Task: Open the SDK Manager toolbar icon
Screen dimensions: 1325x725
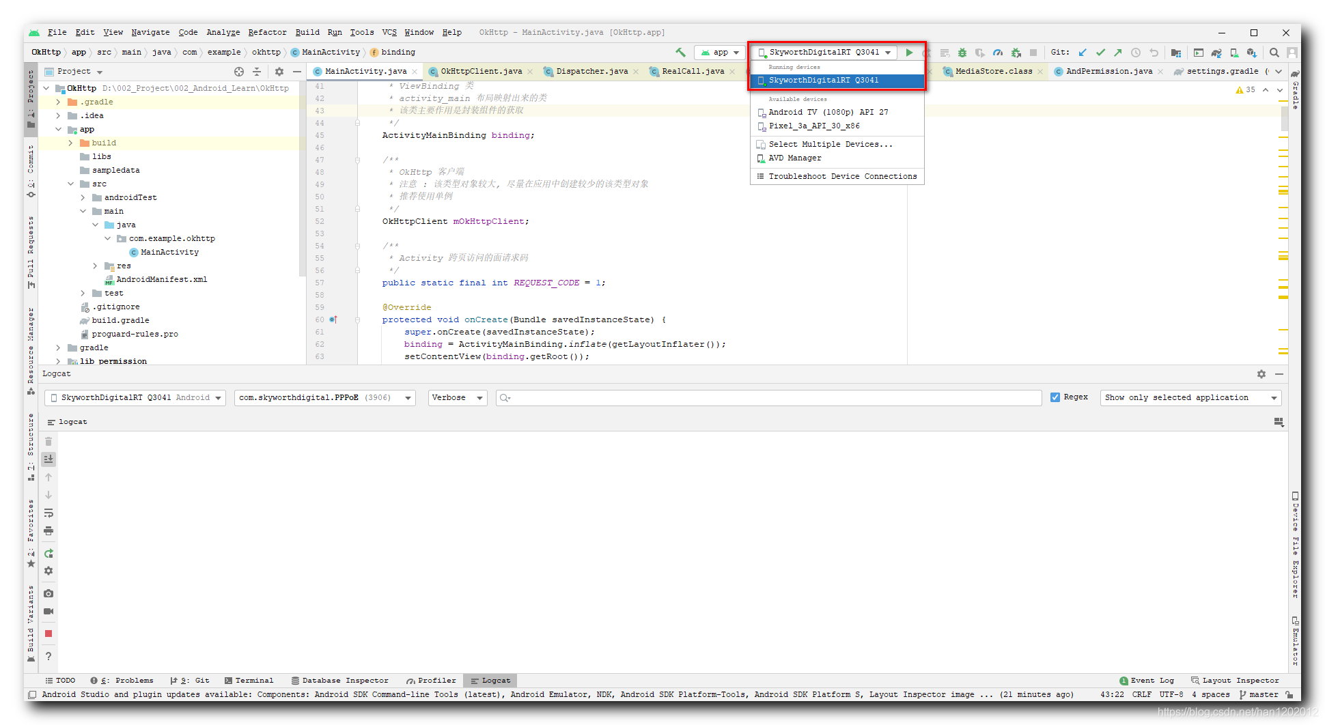Action: pyautogui.click(x=1251, y=53)
